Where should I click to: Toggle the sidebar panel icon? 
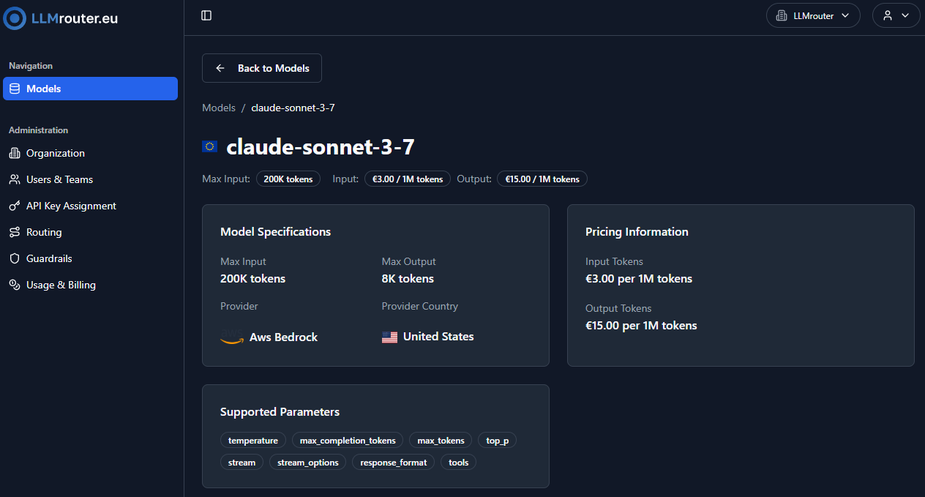pos(206,15)
